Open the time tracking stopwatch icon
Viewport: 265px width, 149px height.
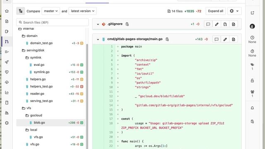[252, 51]
